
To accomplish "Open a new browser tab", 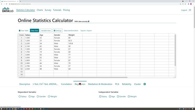I will [20, 1].
